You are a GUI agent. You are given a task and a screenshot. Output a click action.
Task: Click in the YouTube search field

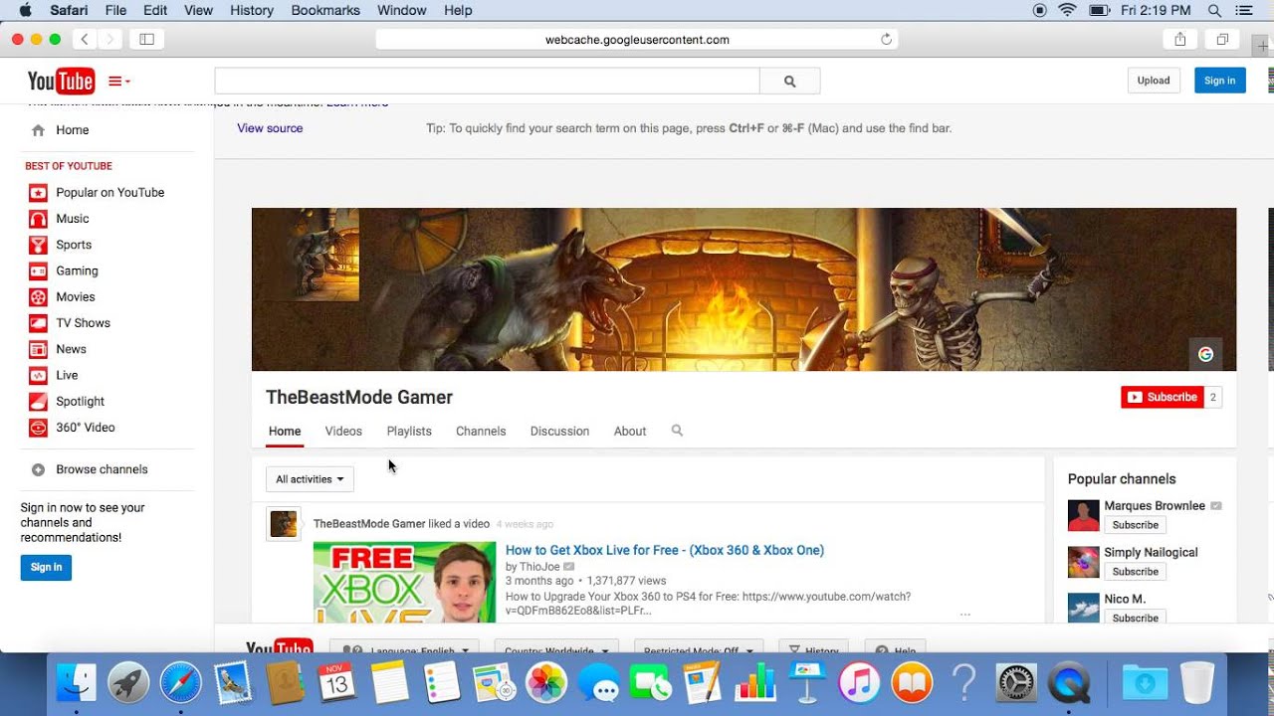[x=487, y=82]
